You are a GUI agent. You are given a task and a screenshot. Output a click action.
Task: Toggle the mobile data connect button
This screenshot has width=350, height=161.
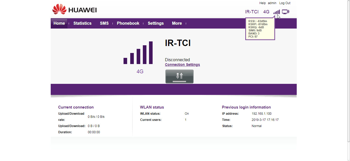[x=179, y=76]
